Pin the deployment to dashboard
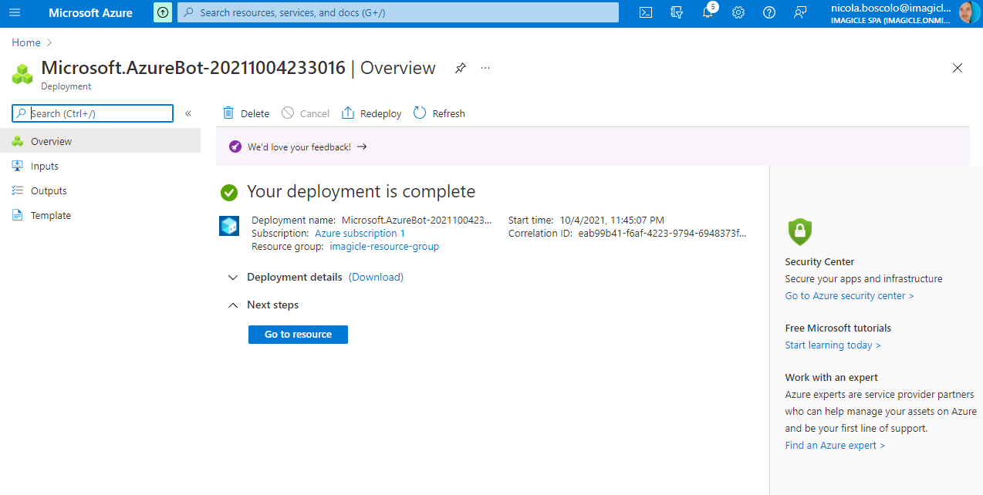 coord(460,68)
